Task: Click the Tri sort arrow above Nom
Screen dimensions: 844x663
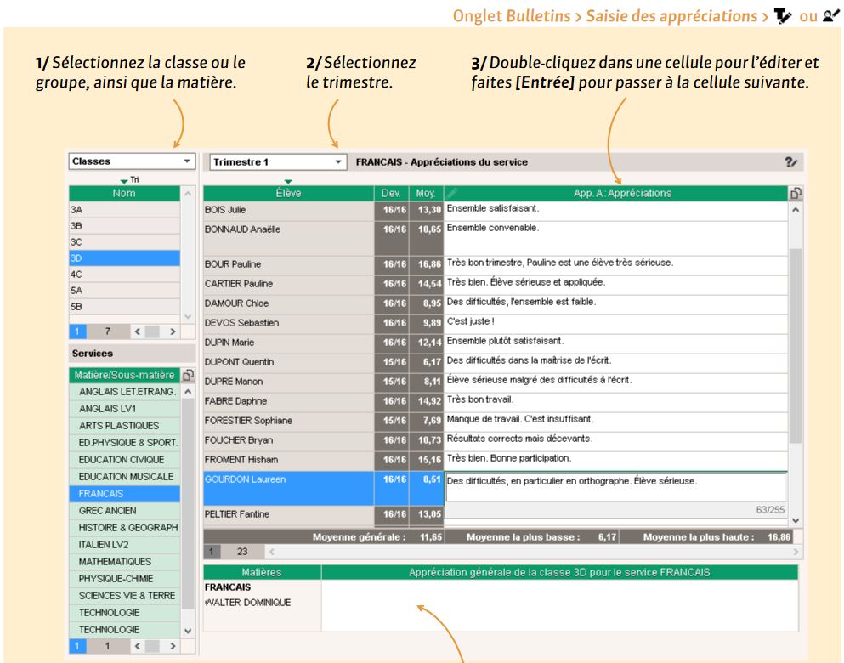Action: tap(125, 180)
